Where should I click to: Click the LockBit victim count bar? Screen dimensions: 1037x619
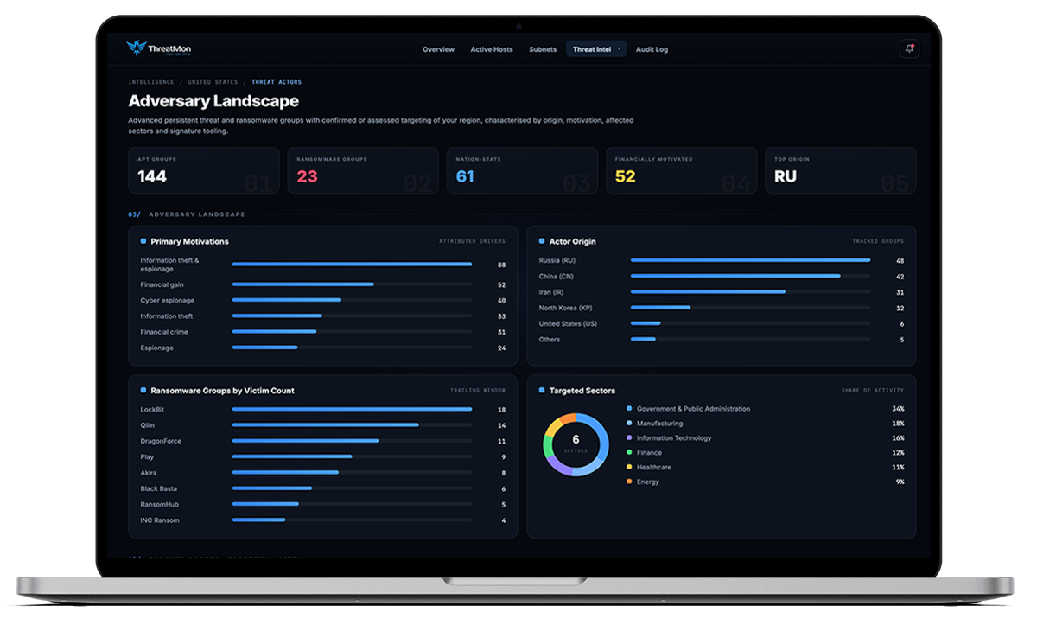(x=352, y=410)
